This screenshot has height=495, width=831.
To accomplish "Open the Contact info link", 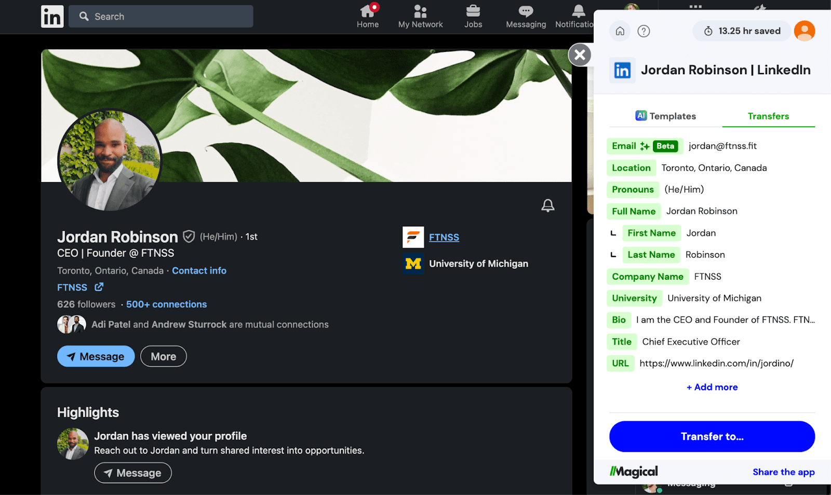I will (x=199, y=271).
